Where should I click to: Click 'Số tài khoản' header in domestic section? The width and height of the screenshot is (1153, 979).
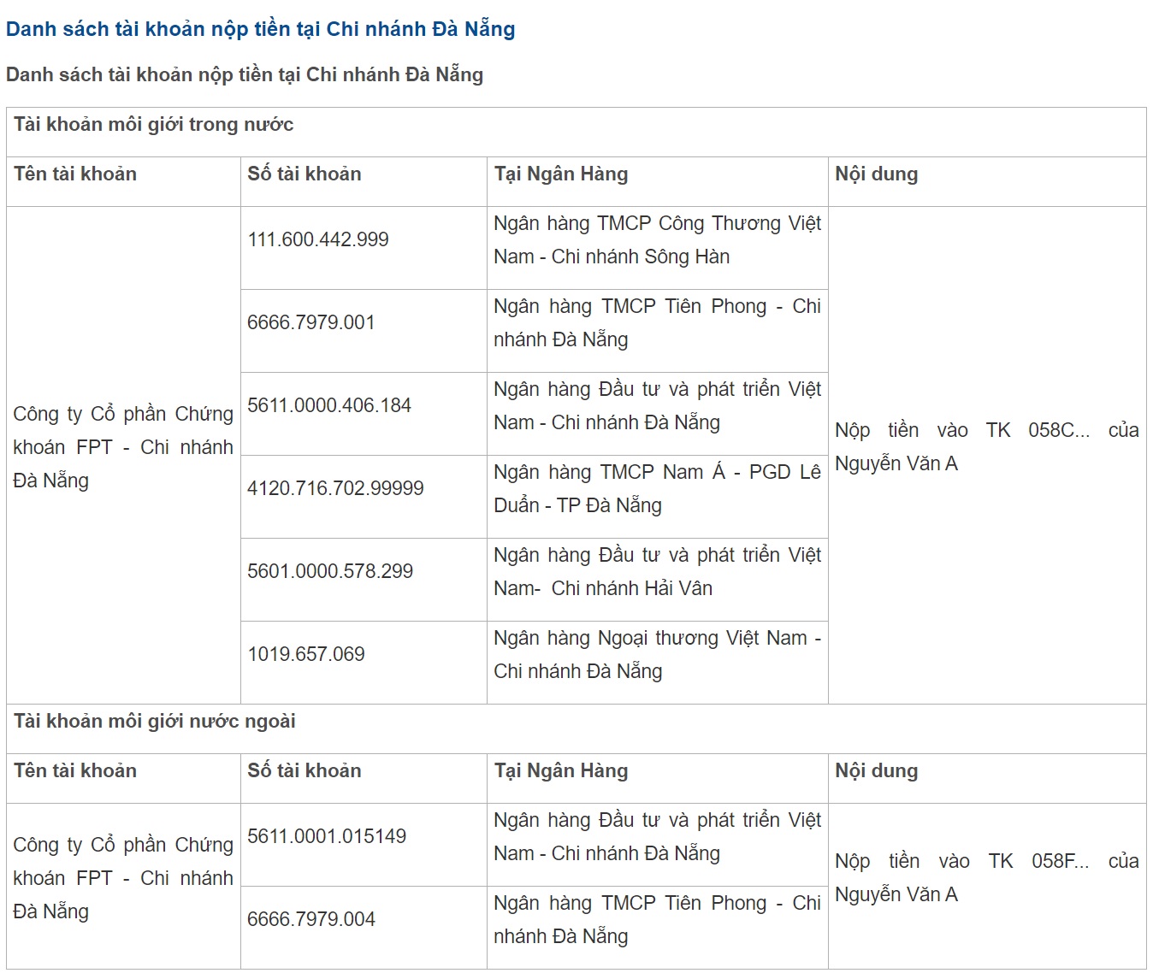304,174
